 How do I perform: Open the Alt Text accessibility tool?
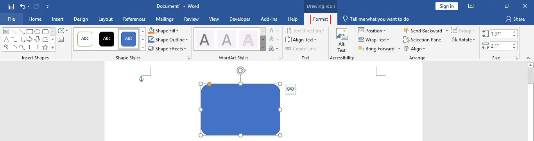pos(342,41)
